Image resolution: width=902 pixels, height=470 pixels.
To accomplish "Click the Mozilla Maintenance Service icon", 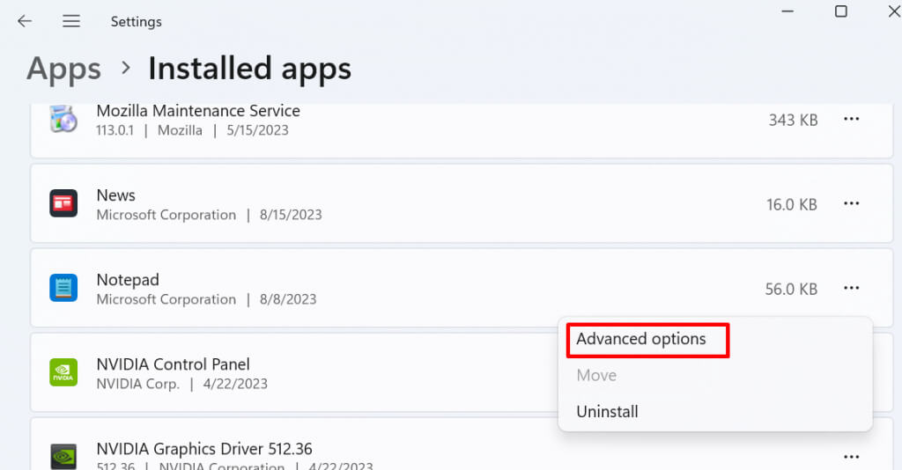I will click(x=63, y=120).
